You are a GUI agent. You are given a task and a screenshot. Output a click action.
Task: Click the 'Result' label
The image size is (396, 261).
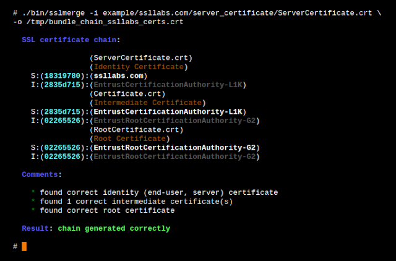click(x=35, y=228)
